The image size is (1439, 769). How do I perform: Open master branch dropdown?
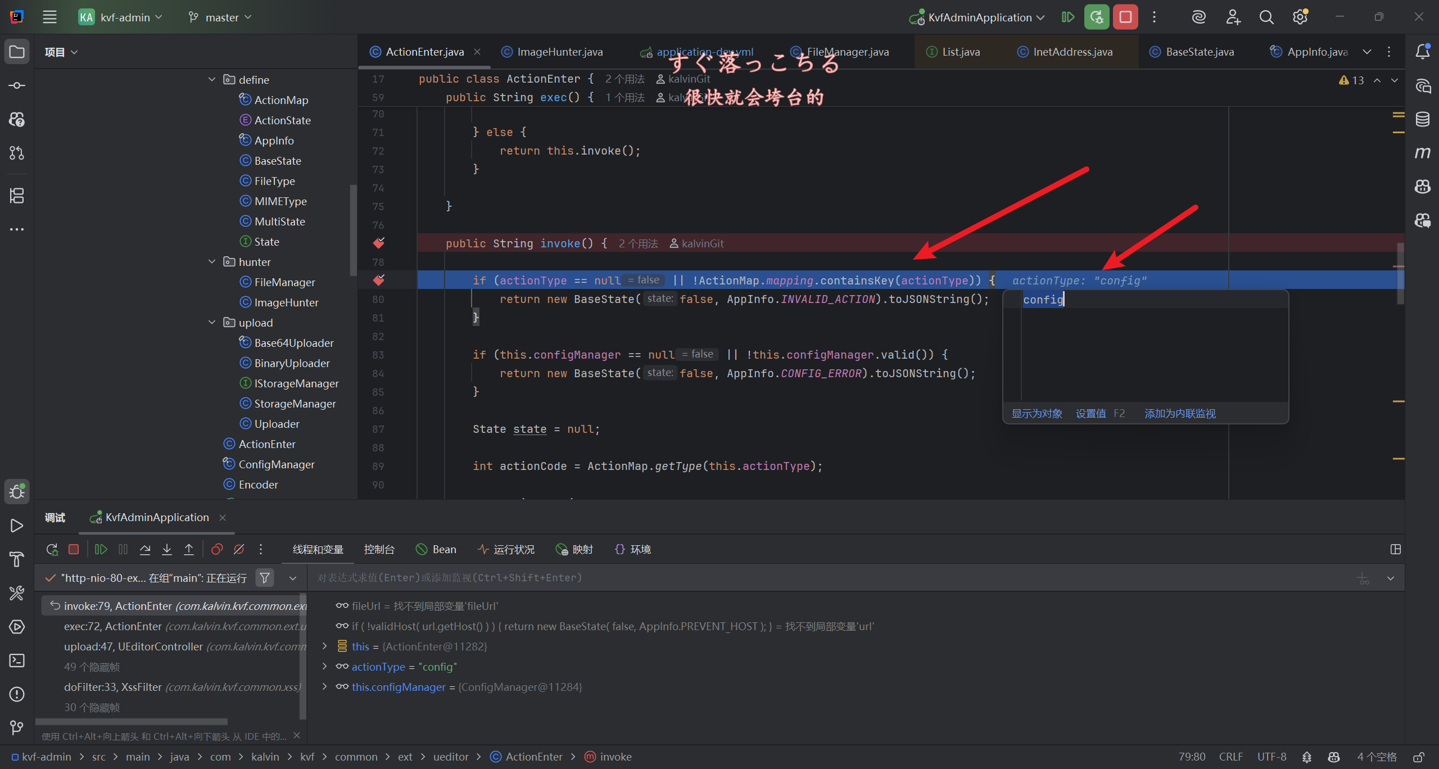pyautogui.click(x=220, y=17)
